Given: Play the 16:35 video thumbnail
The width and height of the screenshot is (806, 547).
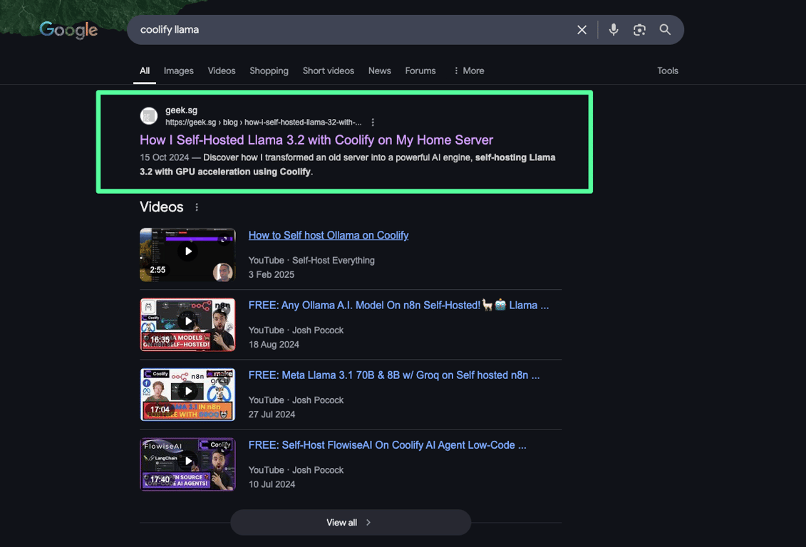Looking at the screenshot, I should tap(187, 325).
